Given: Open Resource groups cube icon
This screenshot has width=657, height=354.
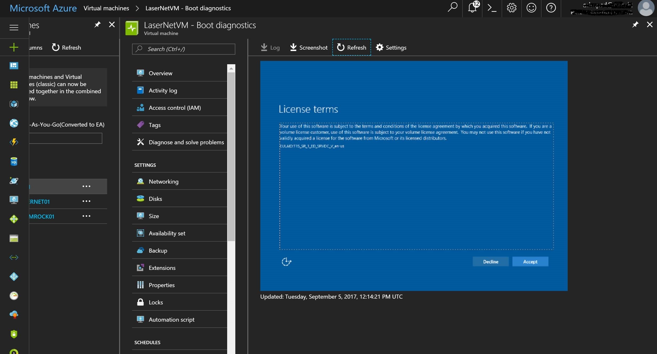Looking at the screenshot, I should [14, 104].
